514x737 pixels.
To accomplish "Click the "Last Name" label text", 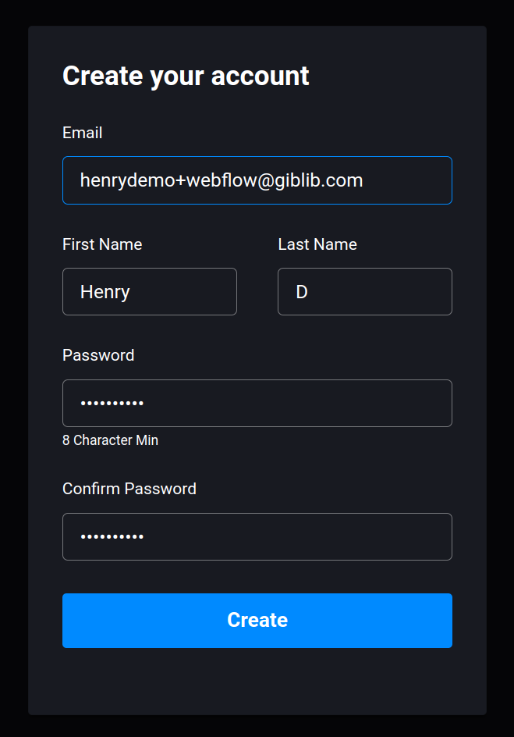I will [x=317, y=244].
